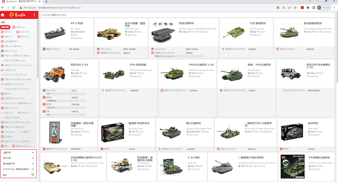The height and width of the screenshot is (182, 338).
Task: Click the Paused profile button
Action: [324, 8]
